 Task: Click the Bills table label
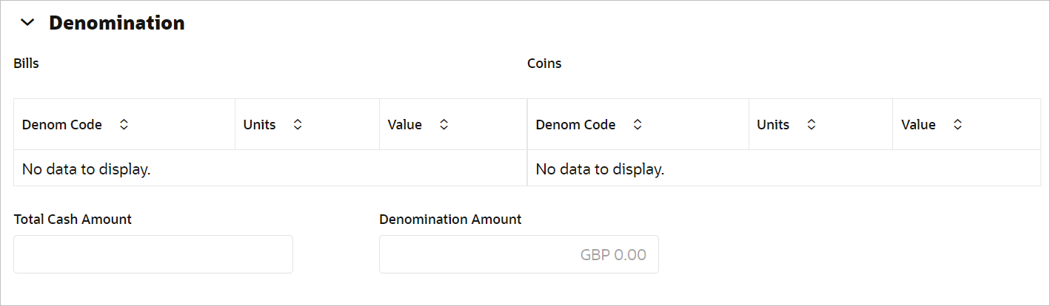pyautogui.click(x=26, y=64)
